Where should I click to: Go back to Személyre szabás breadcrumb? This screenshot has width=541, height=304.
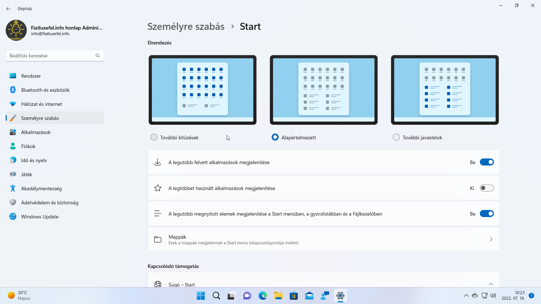coord(186,26)
